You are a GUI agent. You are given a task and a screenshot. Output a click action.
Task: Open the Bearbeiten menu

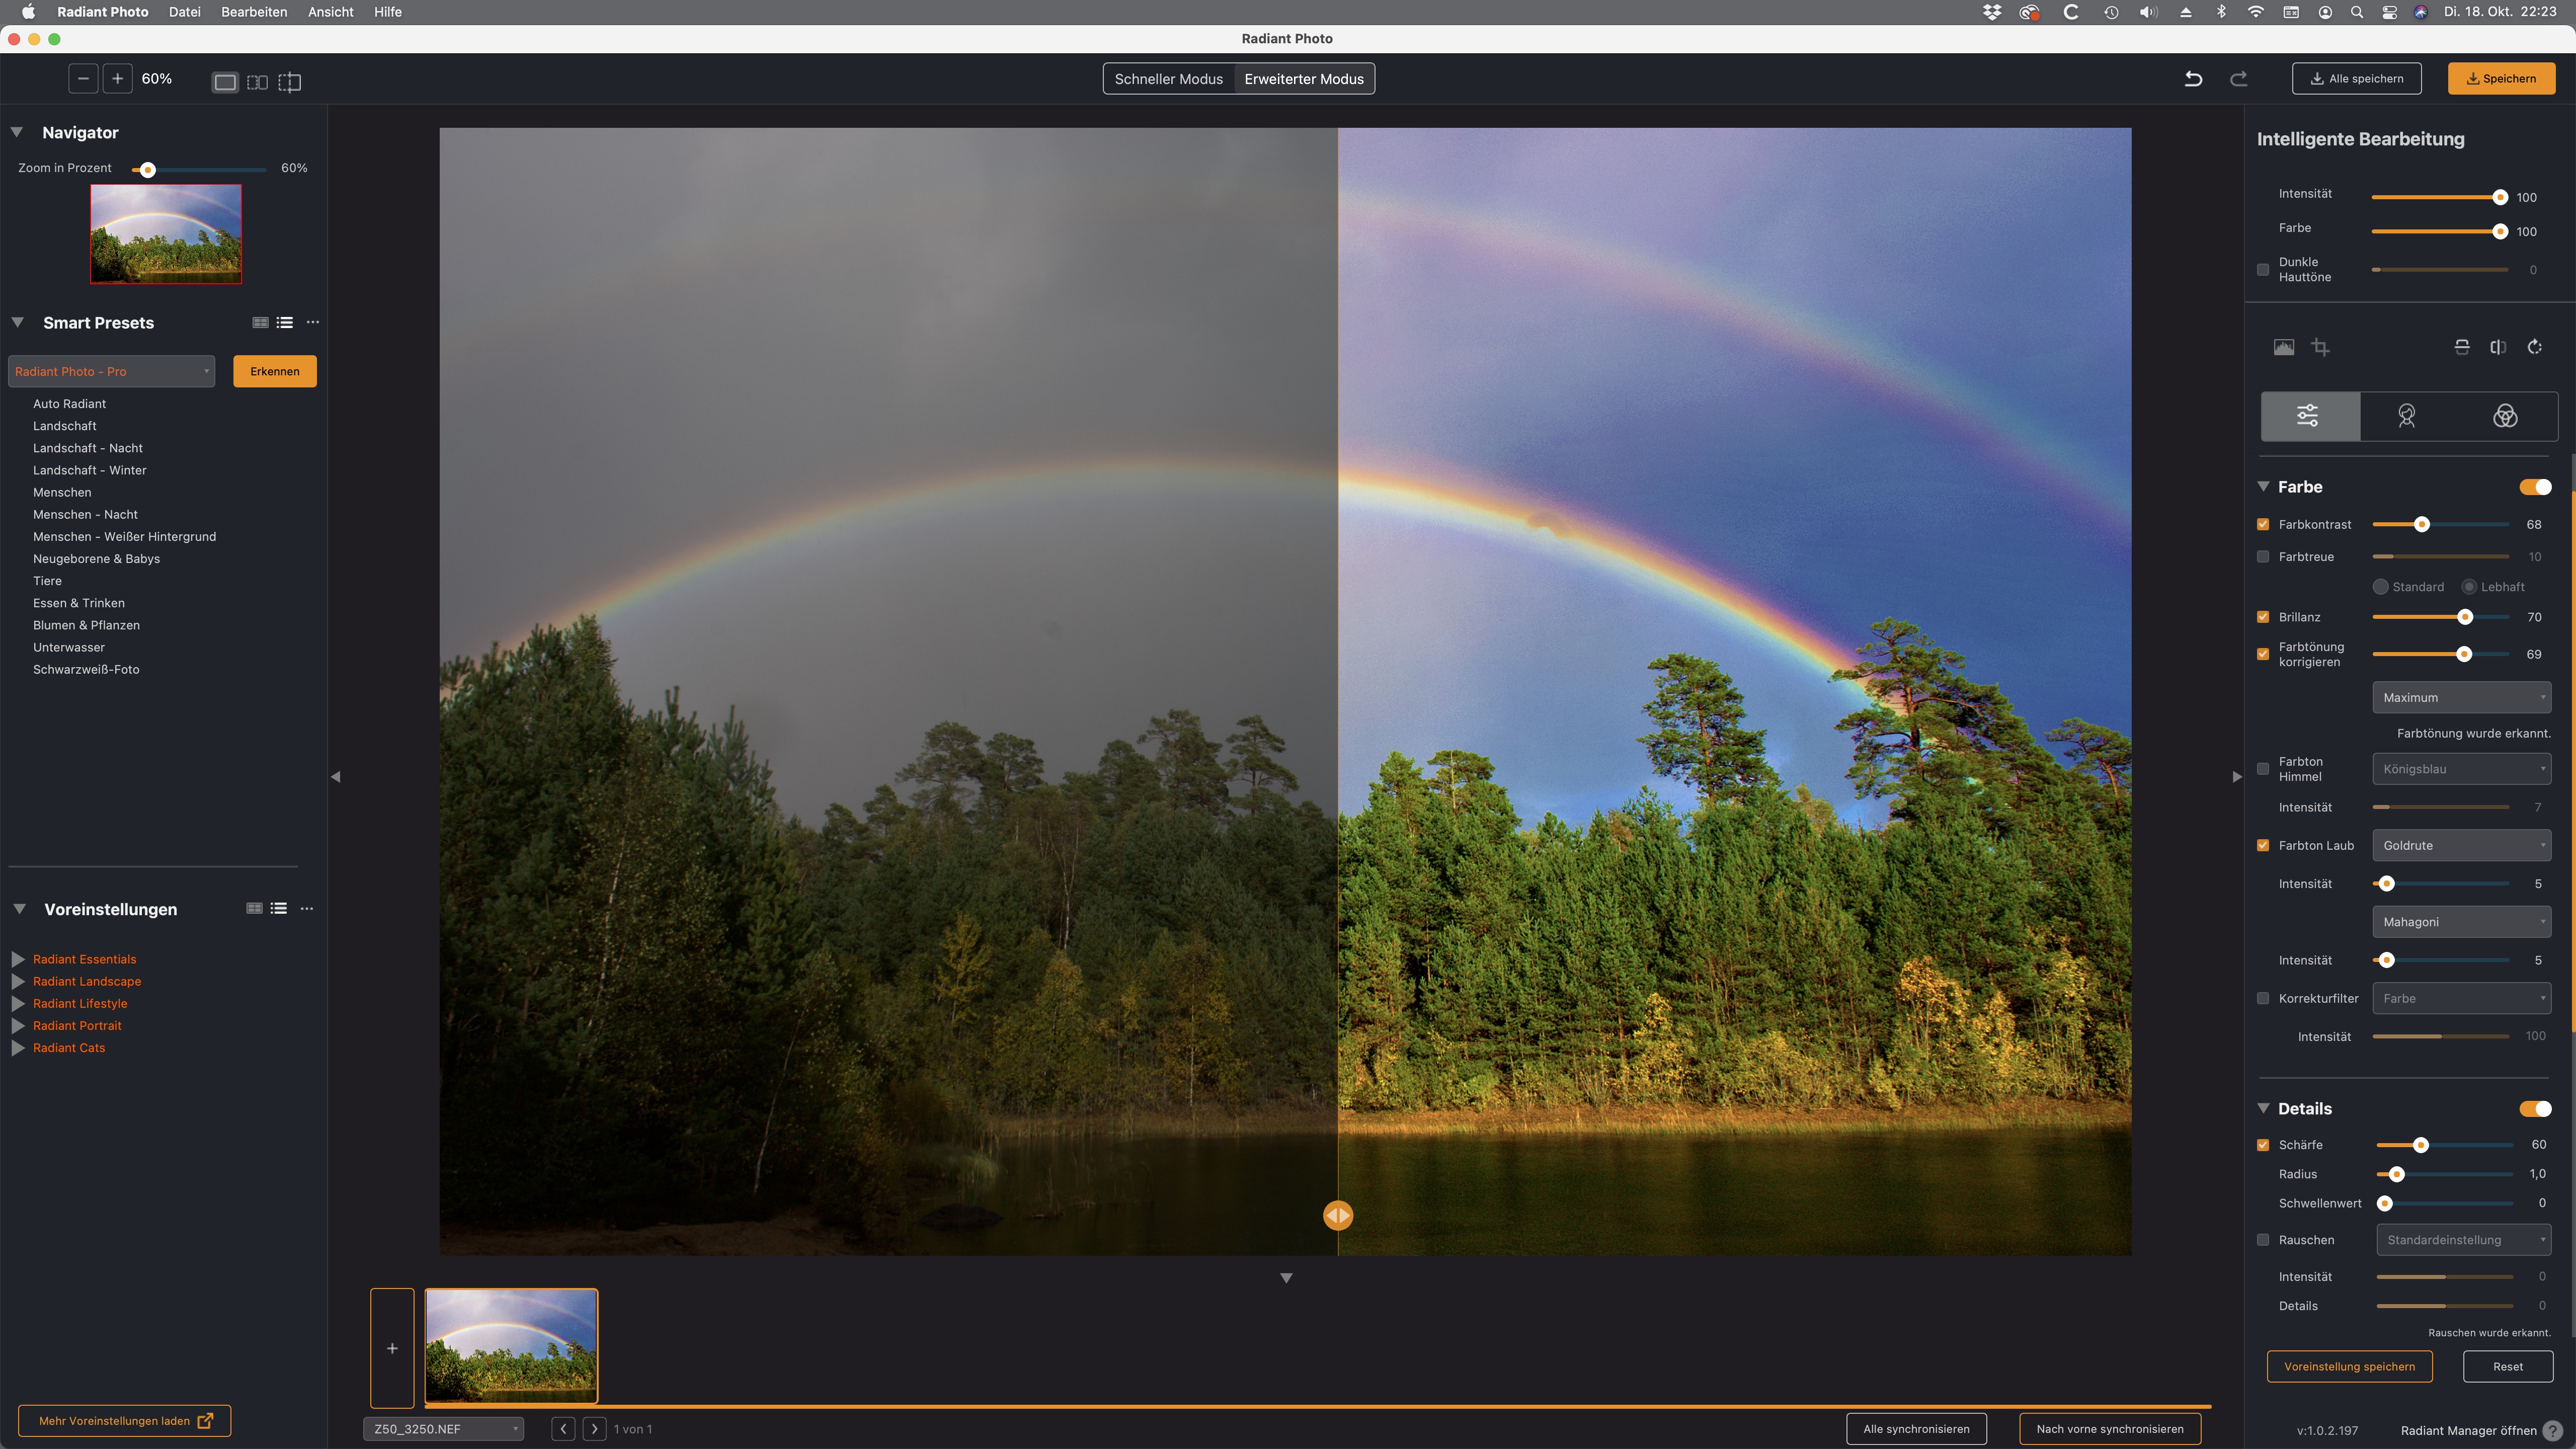[x=254, y=12]
